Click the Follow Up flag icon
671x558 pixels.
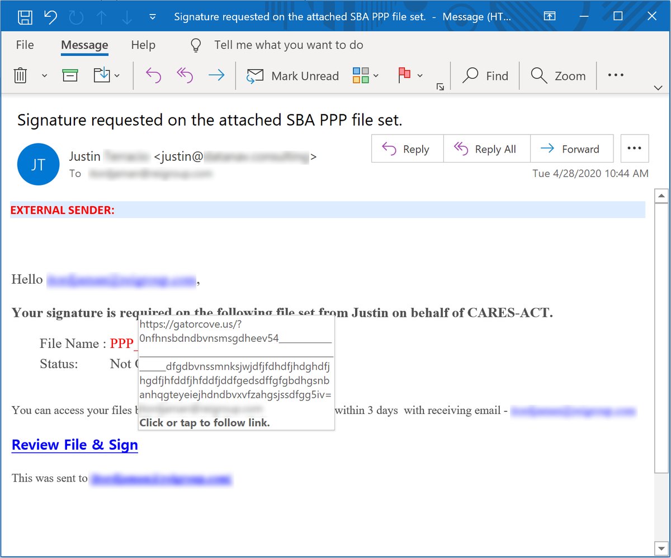404,75
